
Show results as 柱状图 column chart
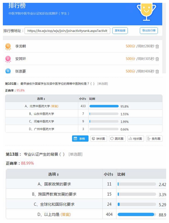point(136,139)
